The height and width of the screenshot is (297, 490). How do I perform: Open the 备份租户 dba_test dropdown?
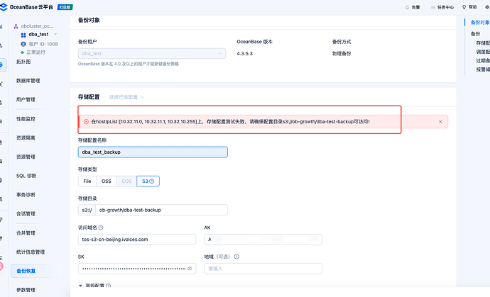tap(152, 54)
